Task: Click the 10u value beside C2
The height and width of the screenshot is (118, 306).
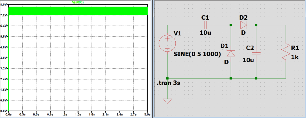Action: pyautogui.click(x=248, y=60)
